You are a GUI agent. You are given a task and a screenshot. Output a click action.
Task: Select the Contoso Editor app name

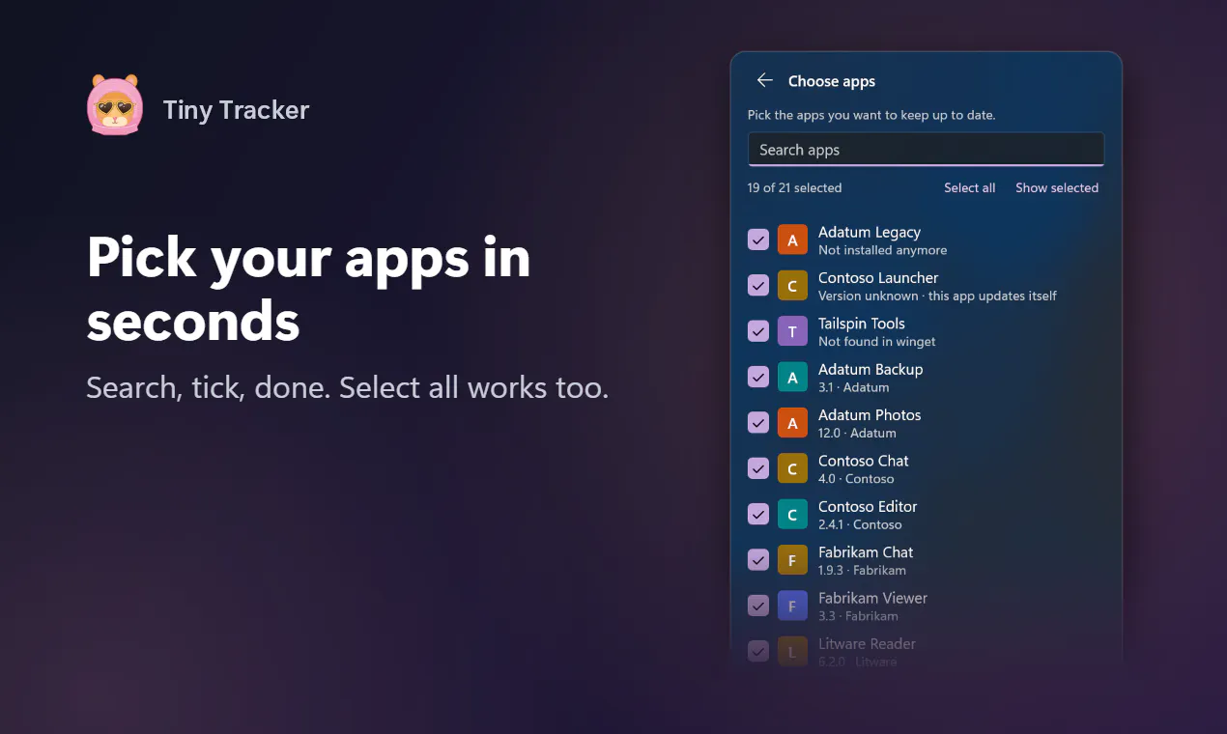click(x=868, y=506)
